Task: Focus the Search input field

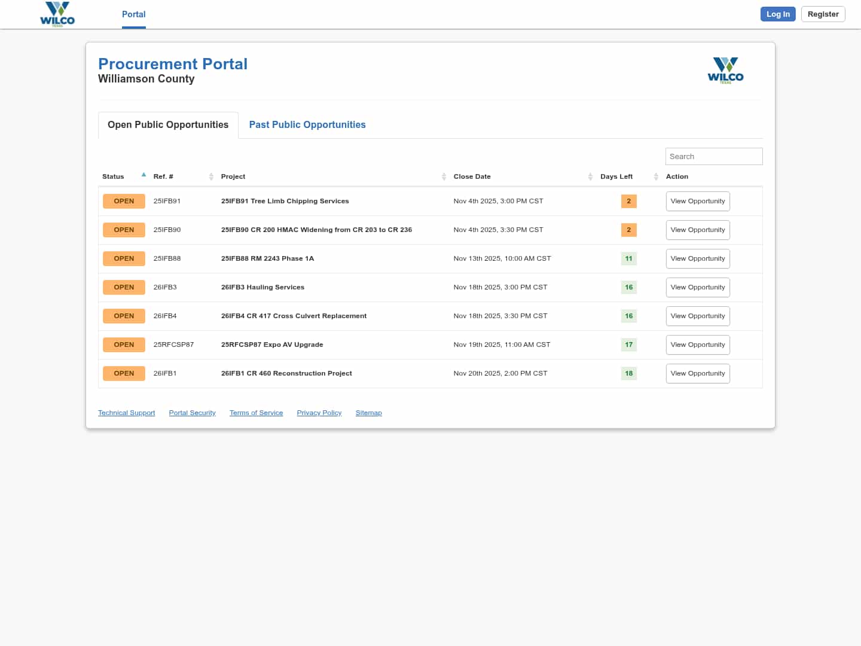Action: pyautogui.click(x=713, y=156)
